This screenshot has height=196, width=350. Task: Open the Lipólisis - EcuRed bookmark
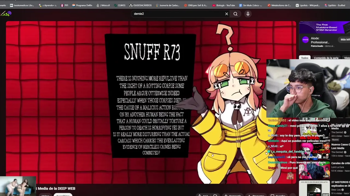coord(334,5)
